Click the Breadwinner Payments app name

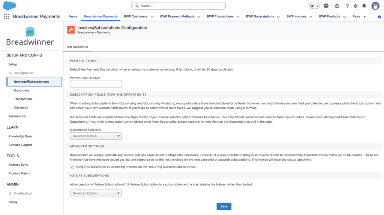click(36, 16)
